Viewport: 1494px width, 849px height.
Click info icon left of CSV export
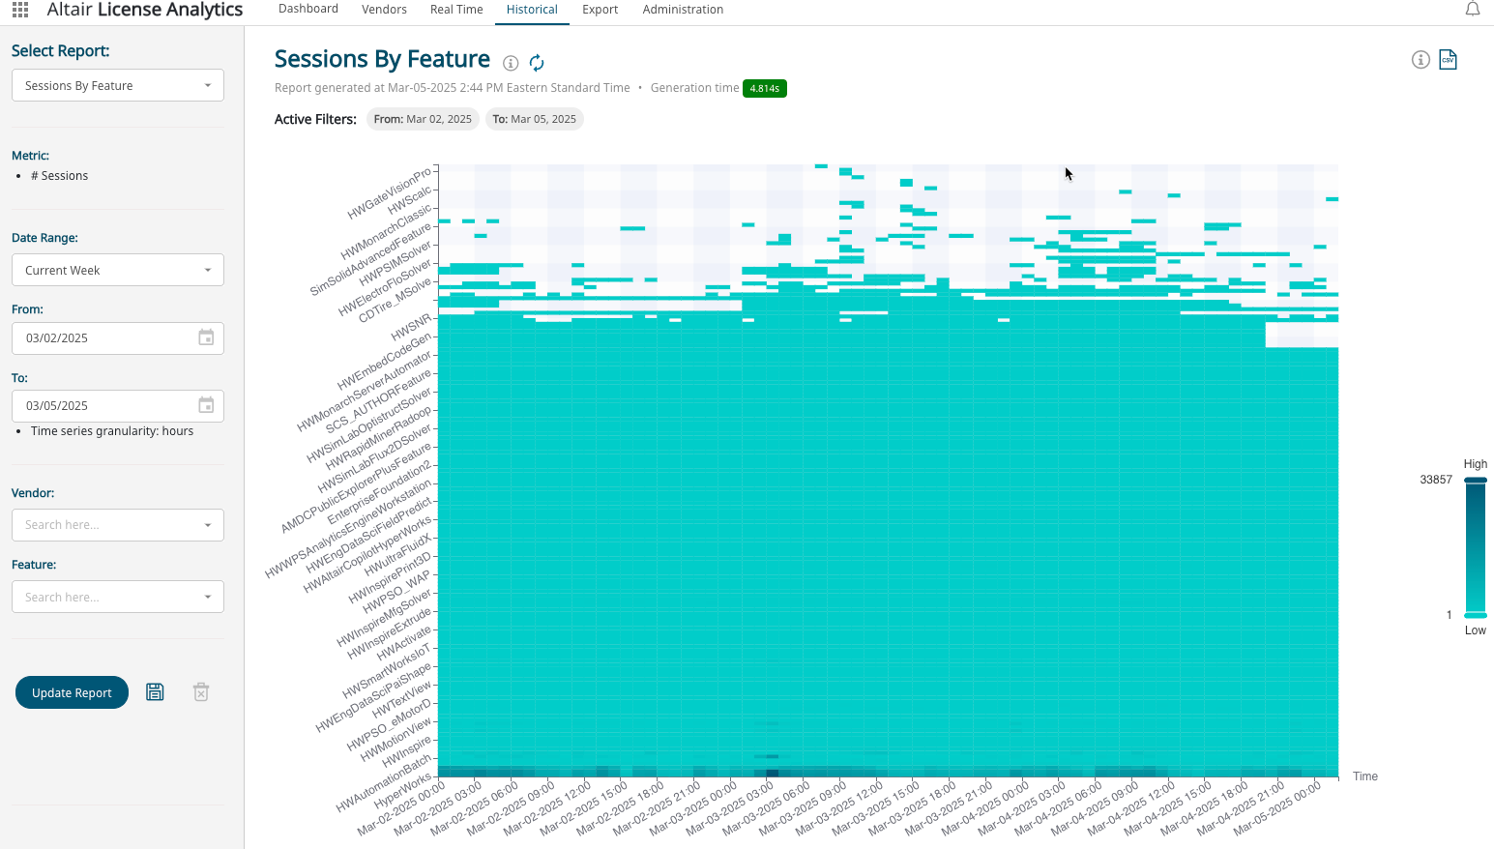pyautogui.click(x=1421, y=60)
